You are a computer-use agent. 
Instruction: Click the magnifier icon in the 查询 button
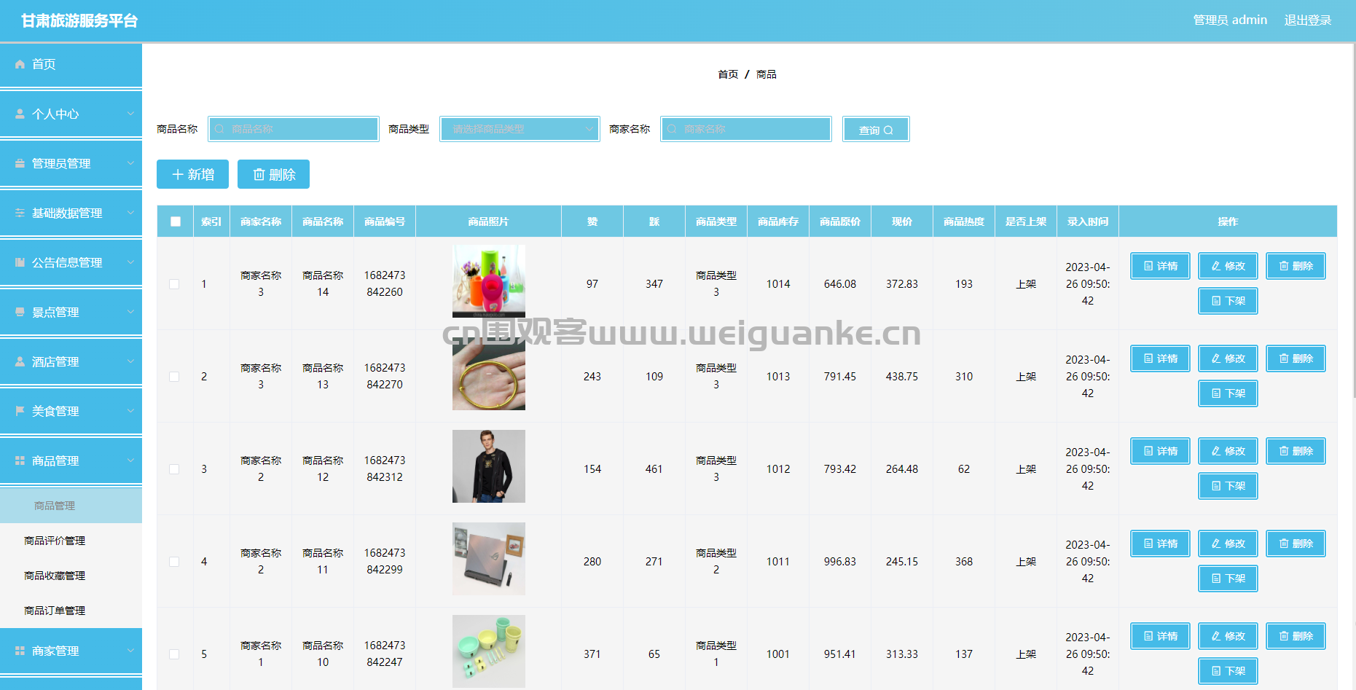click(888, 130)
